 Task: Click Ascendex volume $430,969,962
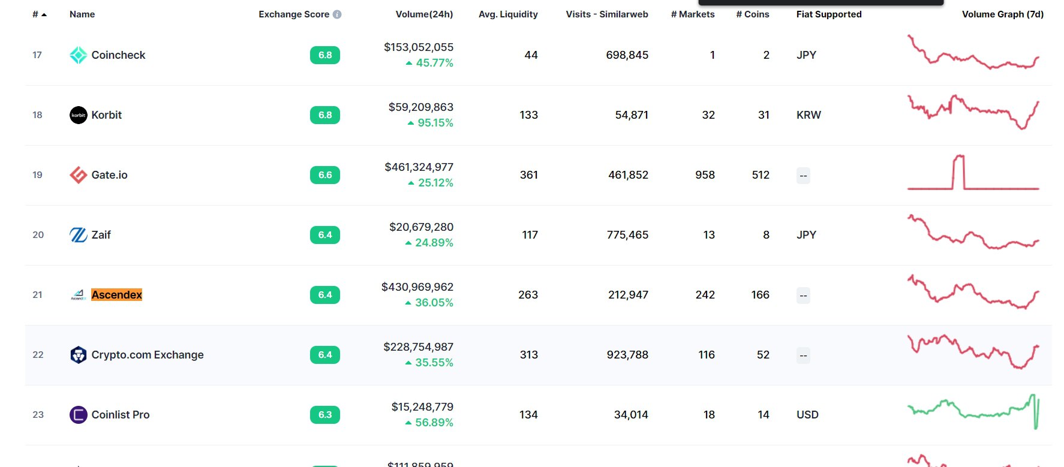[x=417, y=287]
